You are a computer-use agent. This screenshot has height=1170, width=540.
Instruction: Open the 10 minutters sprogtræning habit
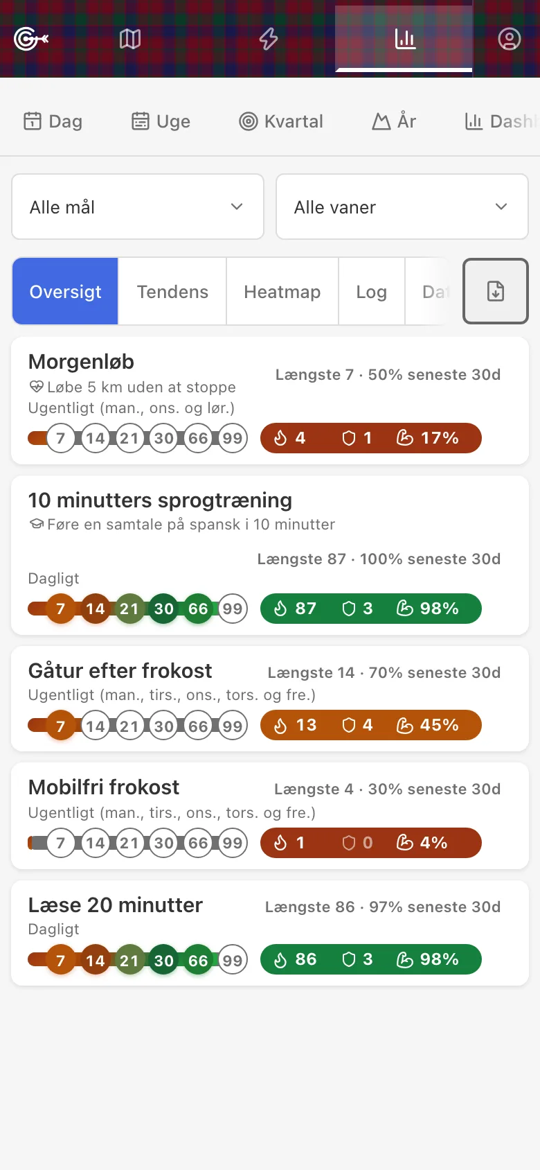270,555
